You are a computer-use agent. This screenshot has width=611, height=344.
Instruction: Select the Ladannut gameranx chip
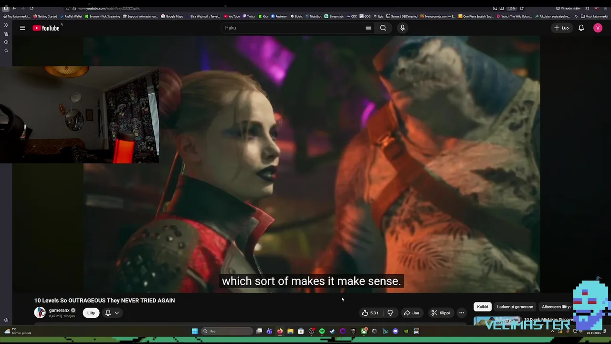pyautogui.click(x=515, y=307)
